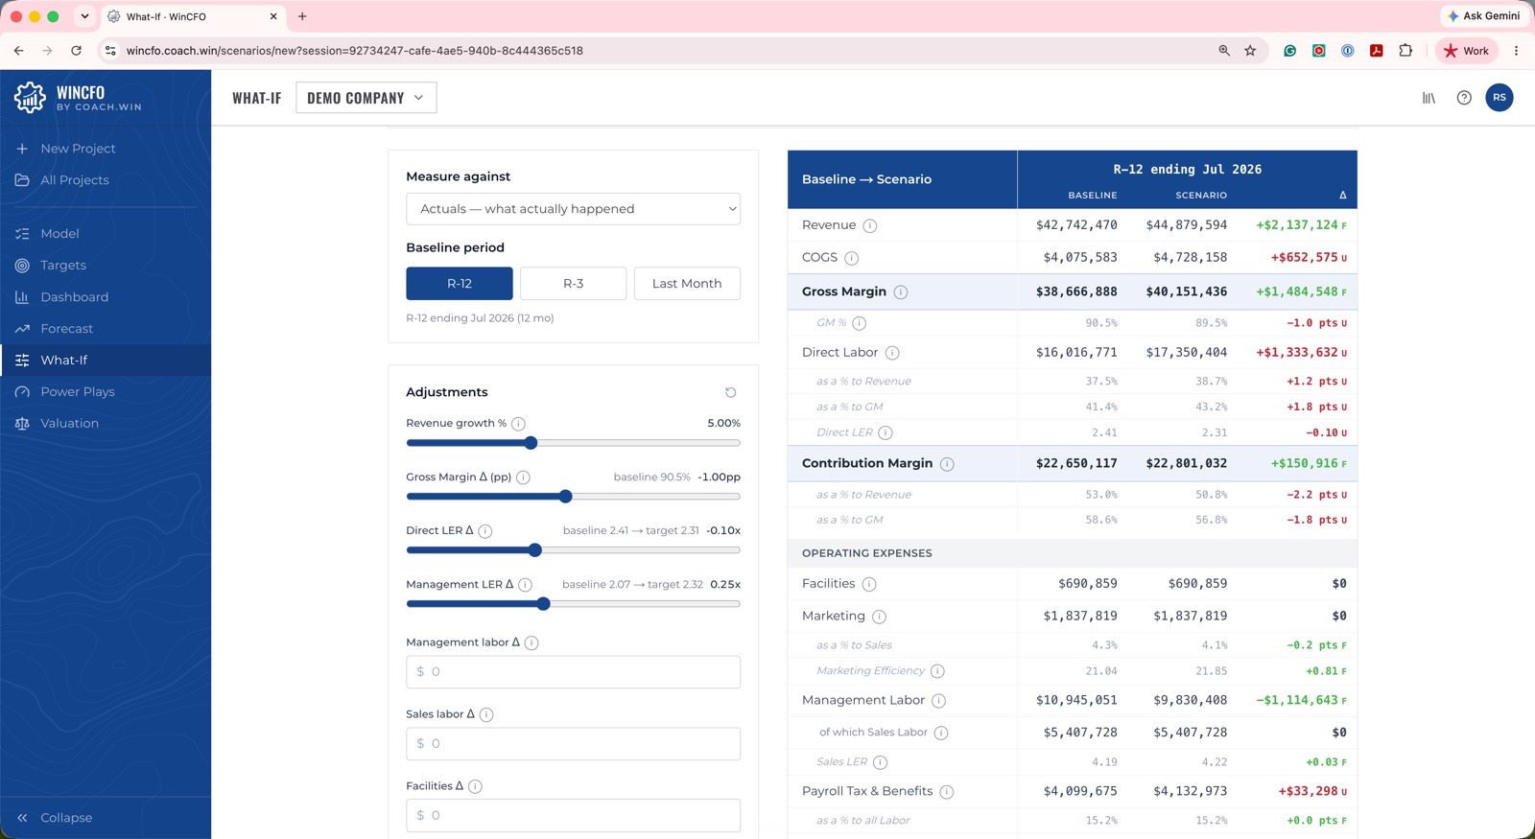The height and width of the screenshot is (839, 1535).
Task: Click Management LER Δ slider handle
Action: 544,604
